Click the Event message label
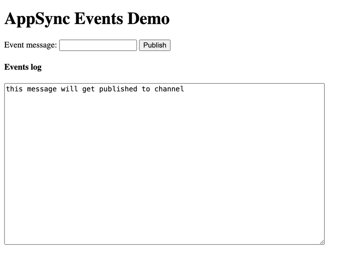This screenshot has height=273, width=349. [x=30, y=45]
